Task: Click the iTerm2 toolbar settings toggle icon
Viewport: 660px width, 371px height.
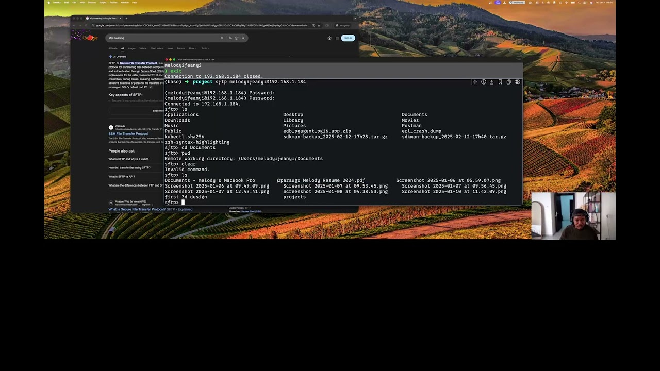Action: [x=517, y=82]
